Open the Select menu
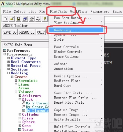Screen dimensions: 123x132 [19, 12]
